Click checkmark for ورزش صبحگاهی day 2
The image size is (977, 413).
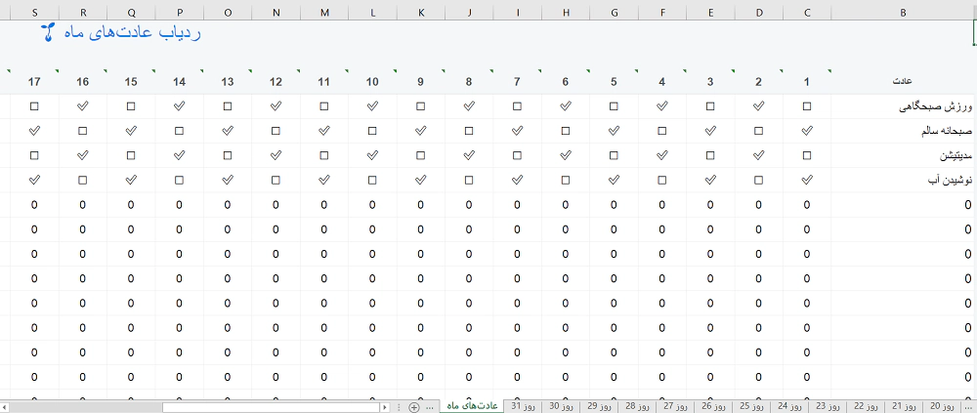[x=758, y=105]
